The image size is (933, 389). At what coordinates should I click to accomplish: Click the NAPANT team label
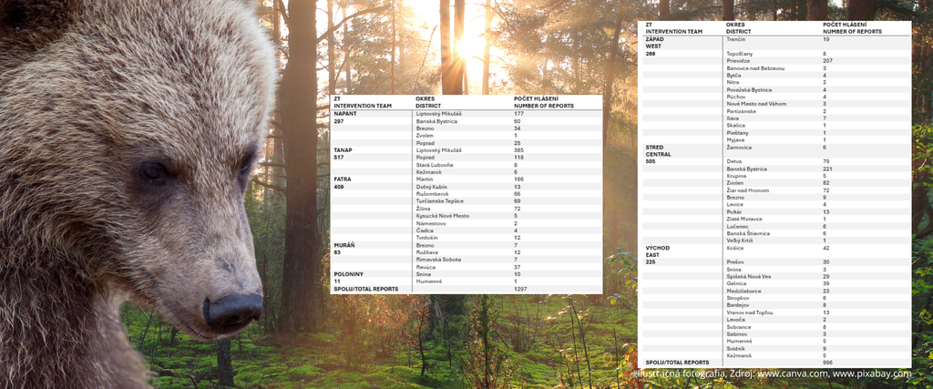(x=344, y=114)
